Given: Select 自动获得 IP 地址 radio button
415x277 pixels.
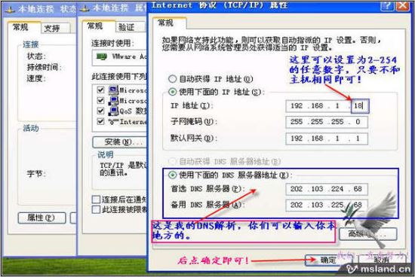Looking at the screenshot, I should [172, 79].
